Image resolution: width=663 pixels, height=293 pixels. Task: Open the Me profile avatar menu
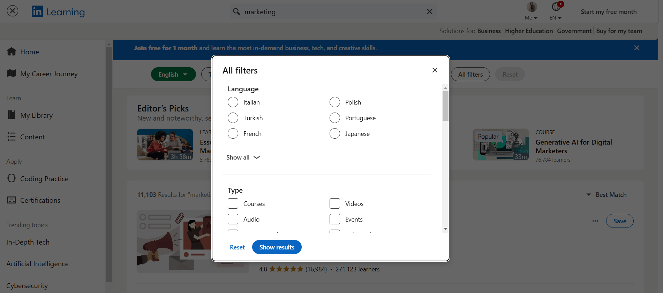click(531, 11)
